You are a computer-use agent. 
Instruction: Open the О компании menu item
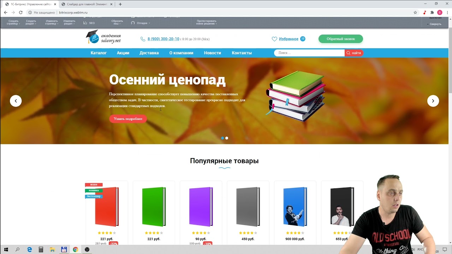tap(181, 53)
